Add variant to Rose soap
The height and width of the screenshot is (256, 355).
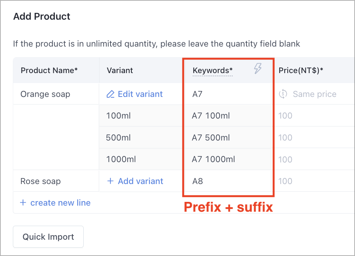(x=135, y=181)
